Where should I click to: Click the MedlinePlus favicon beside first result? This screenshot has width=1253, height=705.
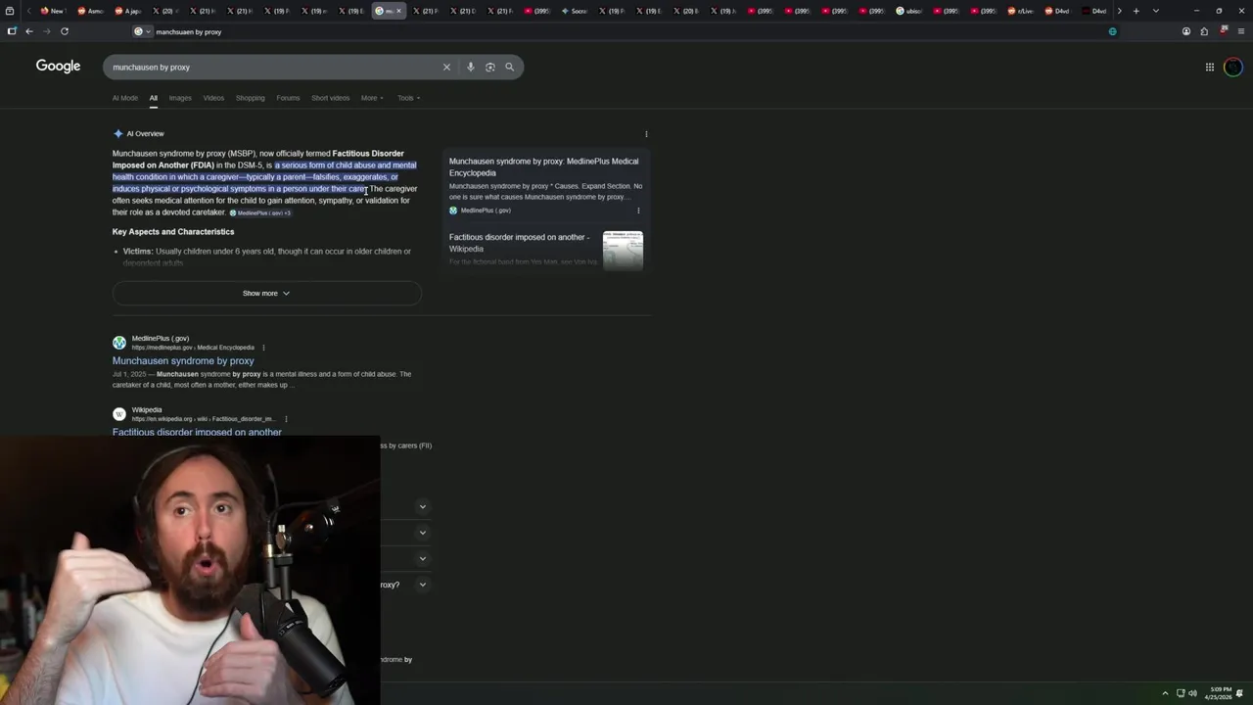(119, 343)
